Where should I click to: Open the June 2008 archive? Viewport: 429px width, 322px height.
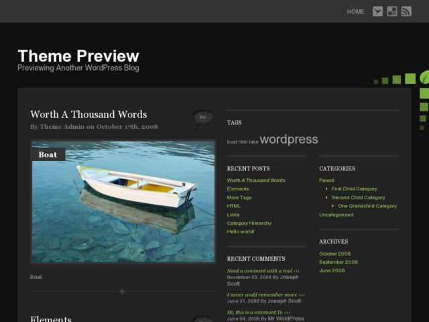(x=332, y=270)
